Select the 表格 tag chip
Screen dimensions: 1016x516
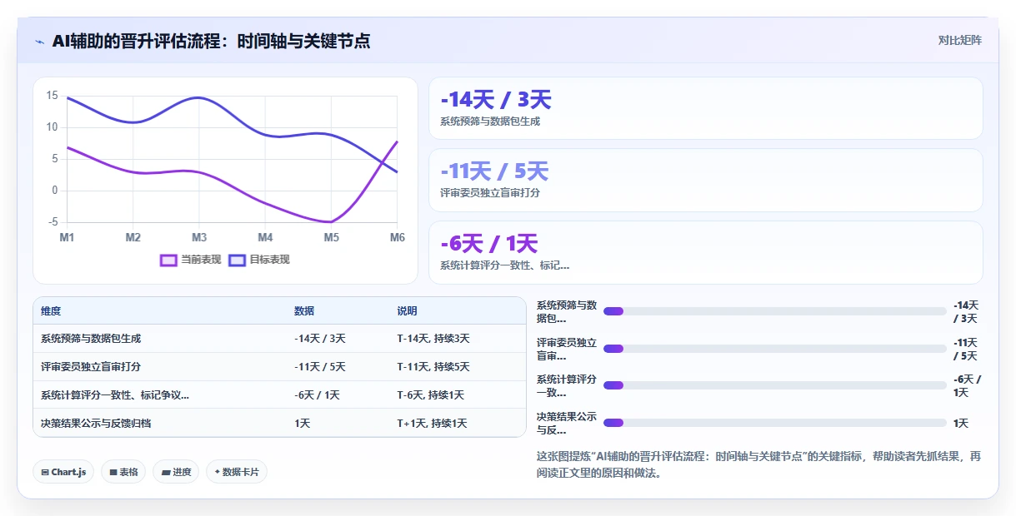click(123, 472)
